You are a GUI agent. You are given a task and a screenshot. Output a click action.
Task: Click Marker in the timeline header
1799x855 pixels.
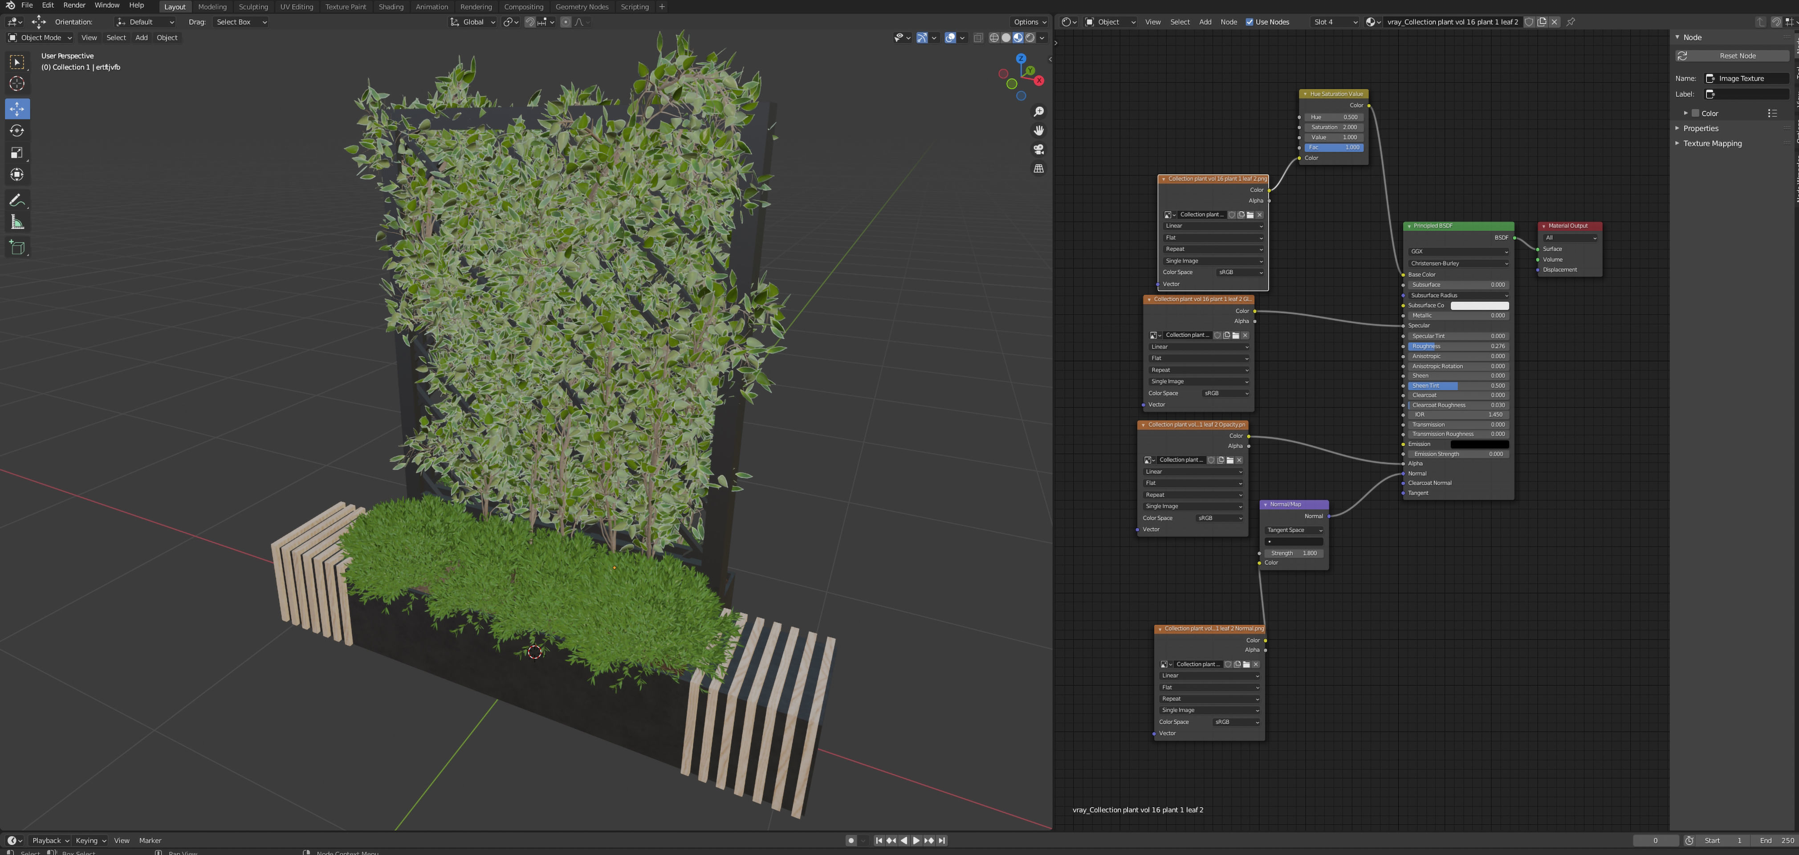click(x=150, y=840)
